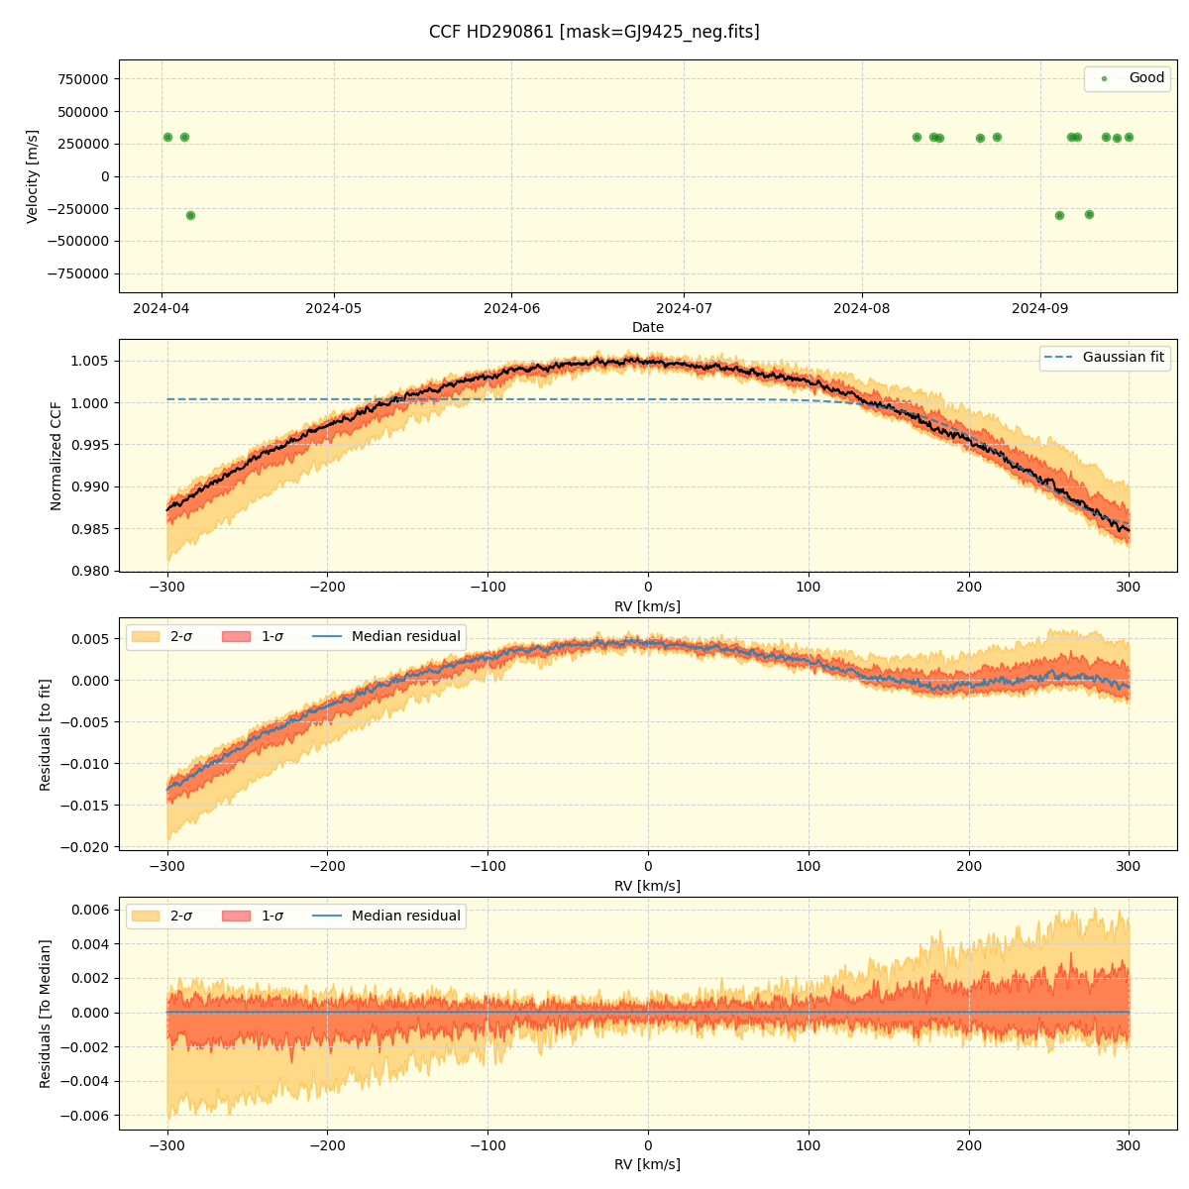Click the '300' RV tick under 'Residuals [To Median]' panel
The image size is (1189, 1189).
[x=1129, y=1145]
